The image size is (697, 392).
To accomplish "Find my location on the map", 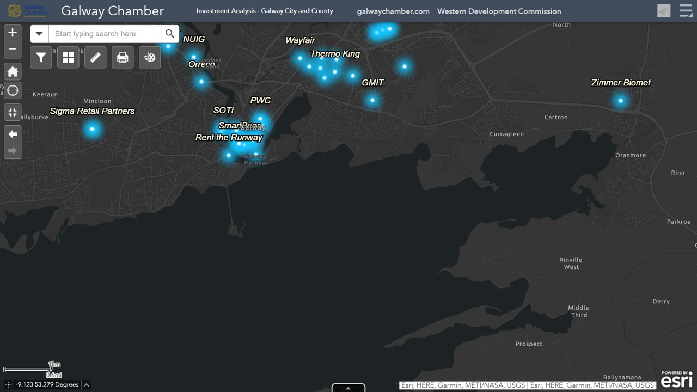I will (x=13, y=91).
